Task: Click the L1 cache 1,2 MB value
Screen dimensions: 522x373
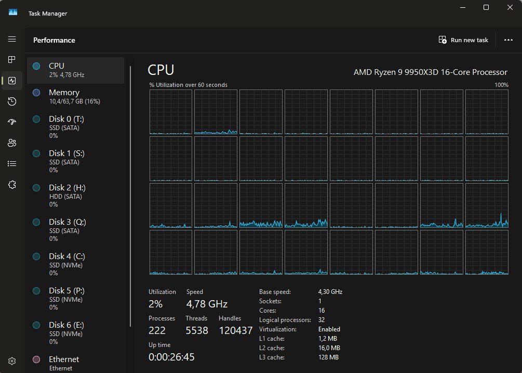Action: pyautogui.click(x=328, y=339)
